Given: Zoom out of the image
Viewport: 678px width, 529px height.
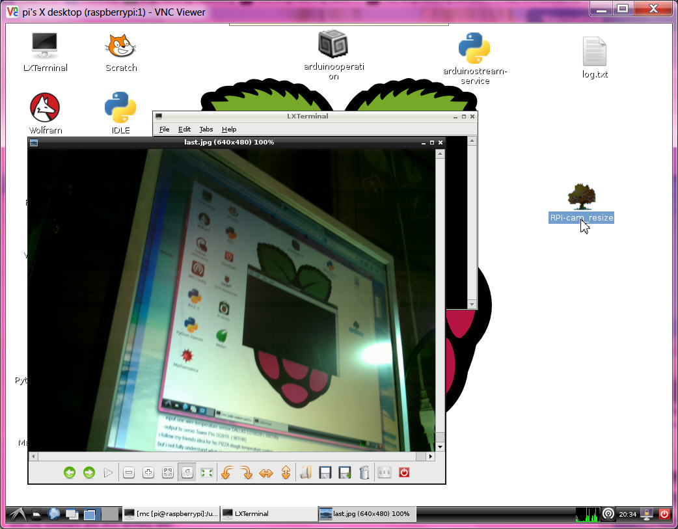Looking at the screenshot, I should pyautogui.click(x=129, y=473).
